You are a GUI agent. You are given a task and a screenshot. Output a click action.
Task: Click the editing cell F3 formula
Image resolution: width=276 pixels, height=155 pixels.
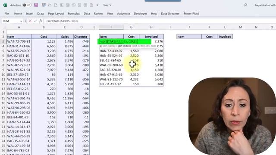pyautogui.click(x=124, y=41)
